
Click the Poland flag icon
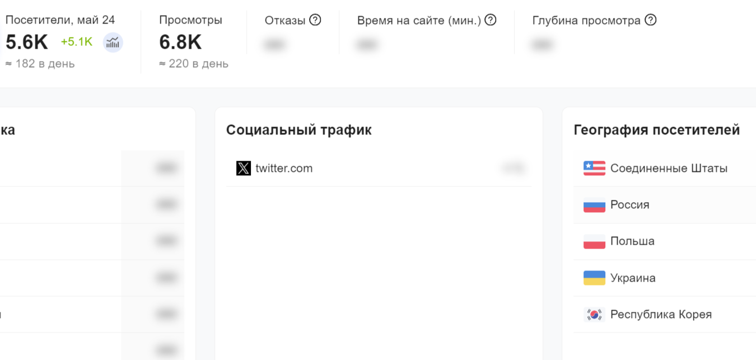[594, 241]
